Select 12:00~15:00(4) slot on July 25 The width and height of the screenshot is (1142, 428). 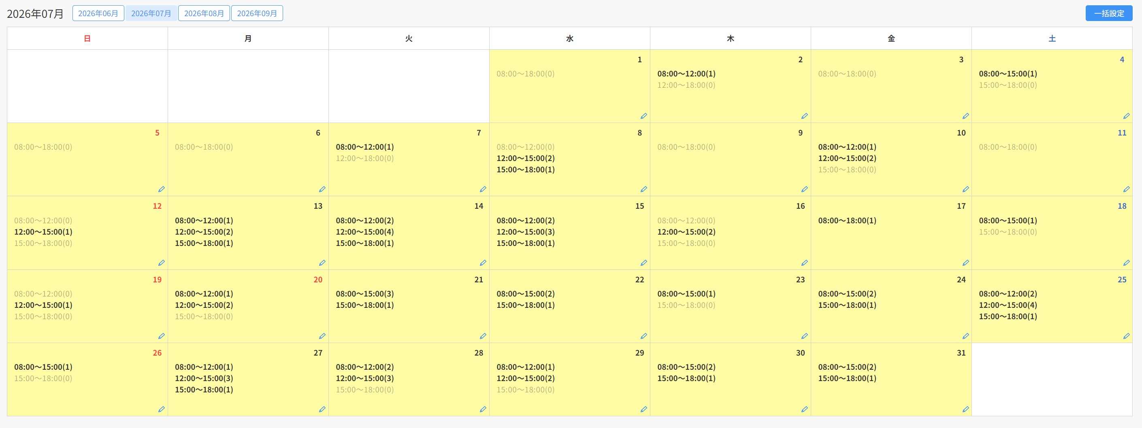pos(1008,305)
